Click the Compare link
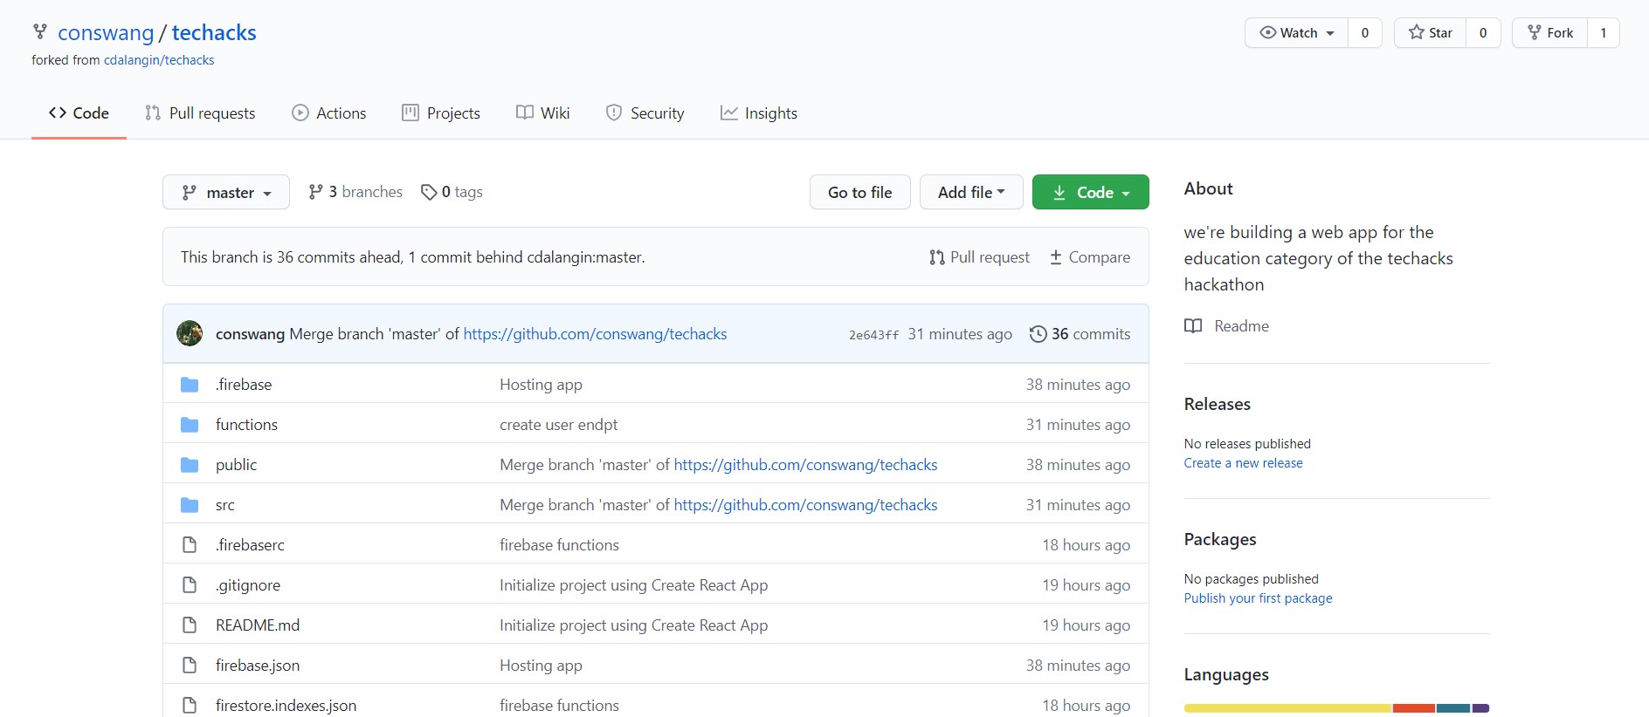The height and width of the screenshot is (717, 1649). pos(1090,257)
